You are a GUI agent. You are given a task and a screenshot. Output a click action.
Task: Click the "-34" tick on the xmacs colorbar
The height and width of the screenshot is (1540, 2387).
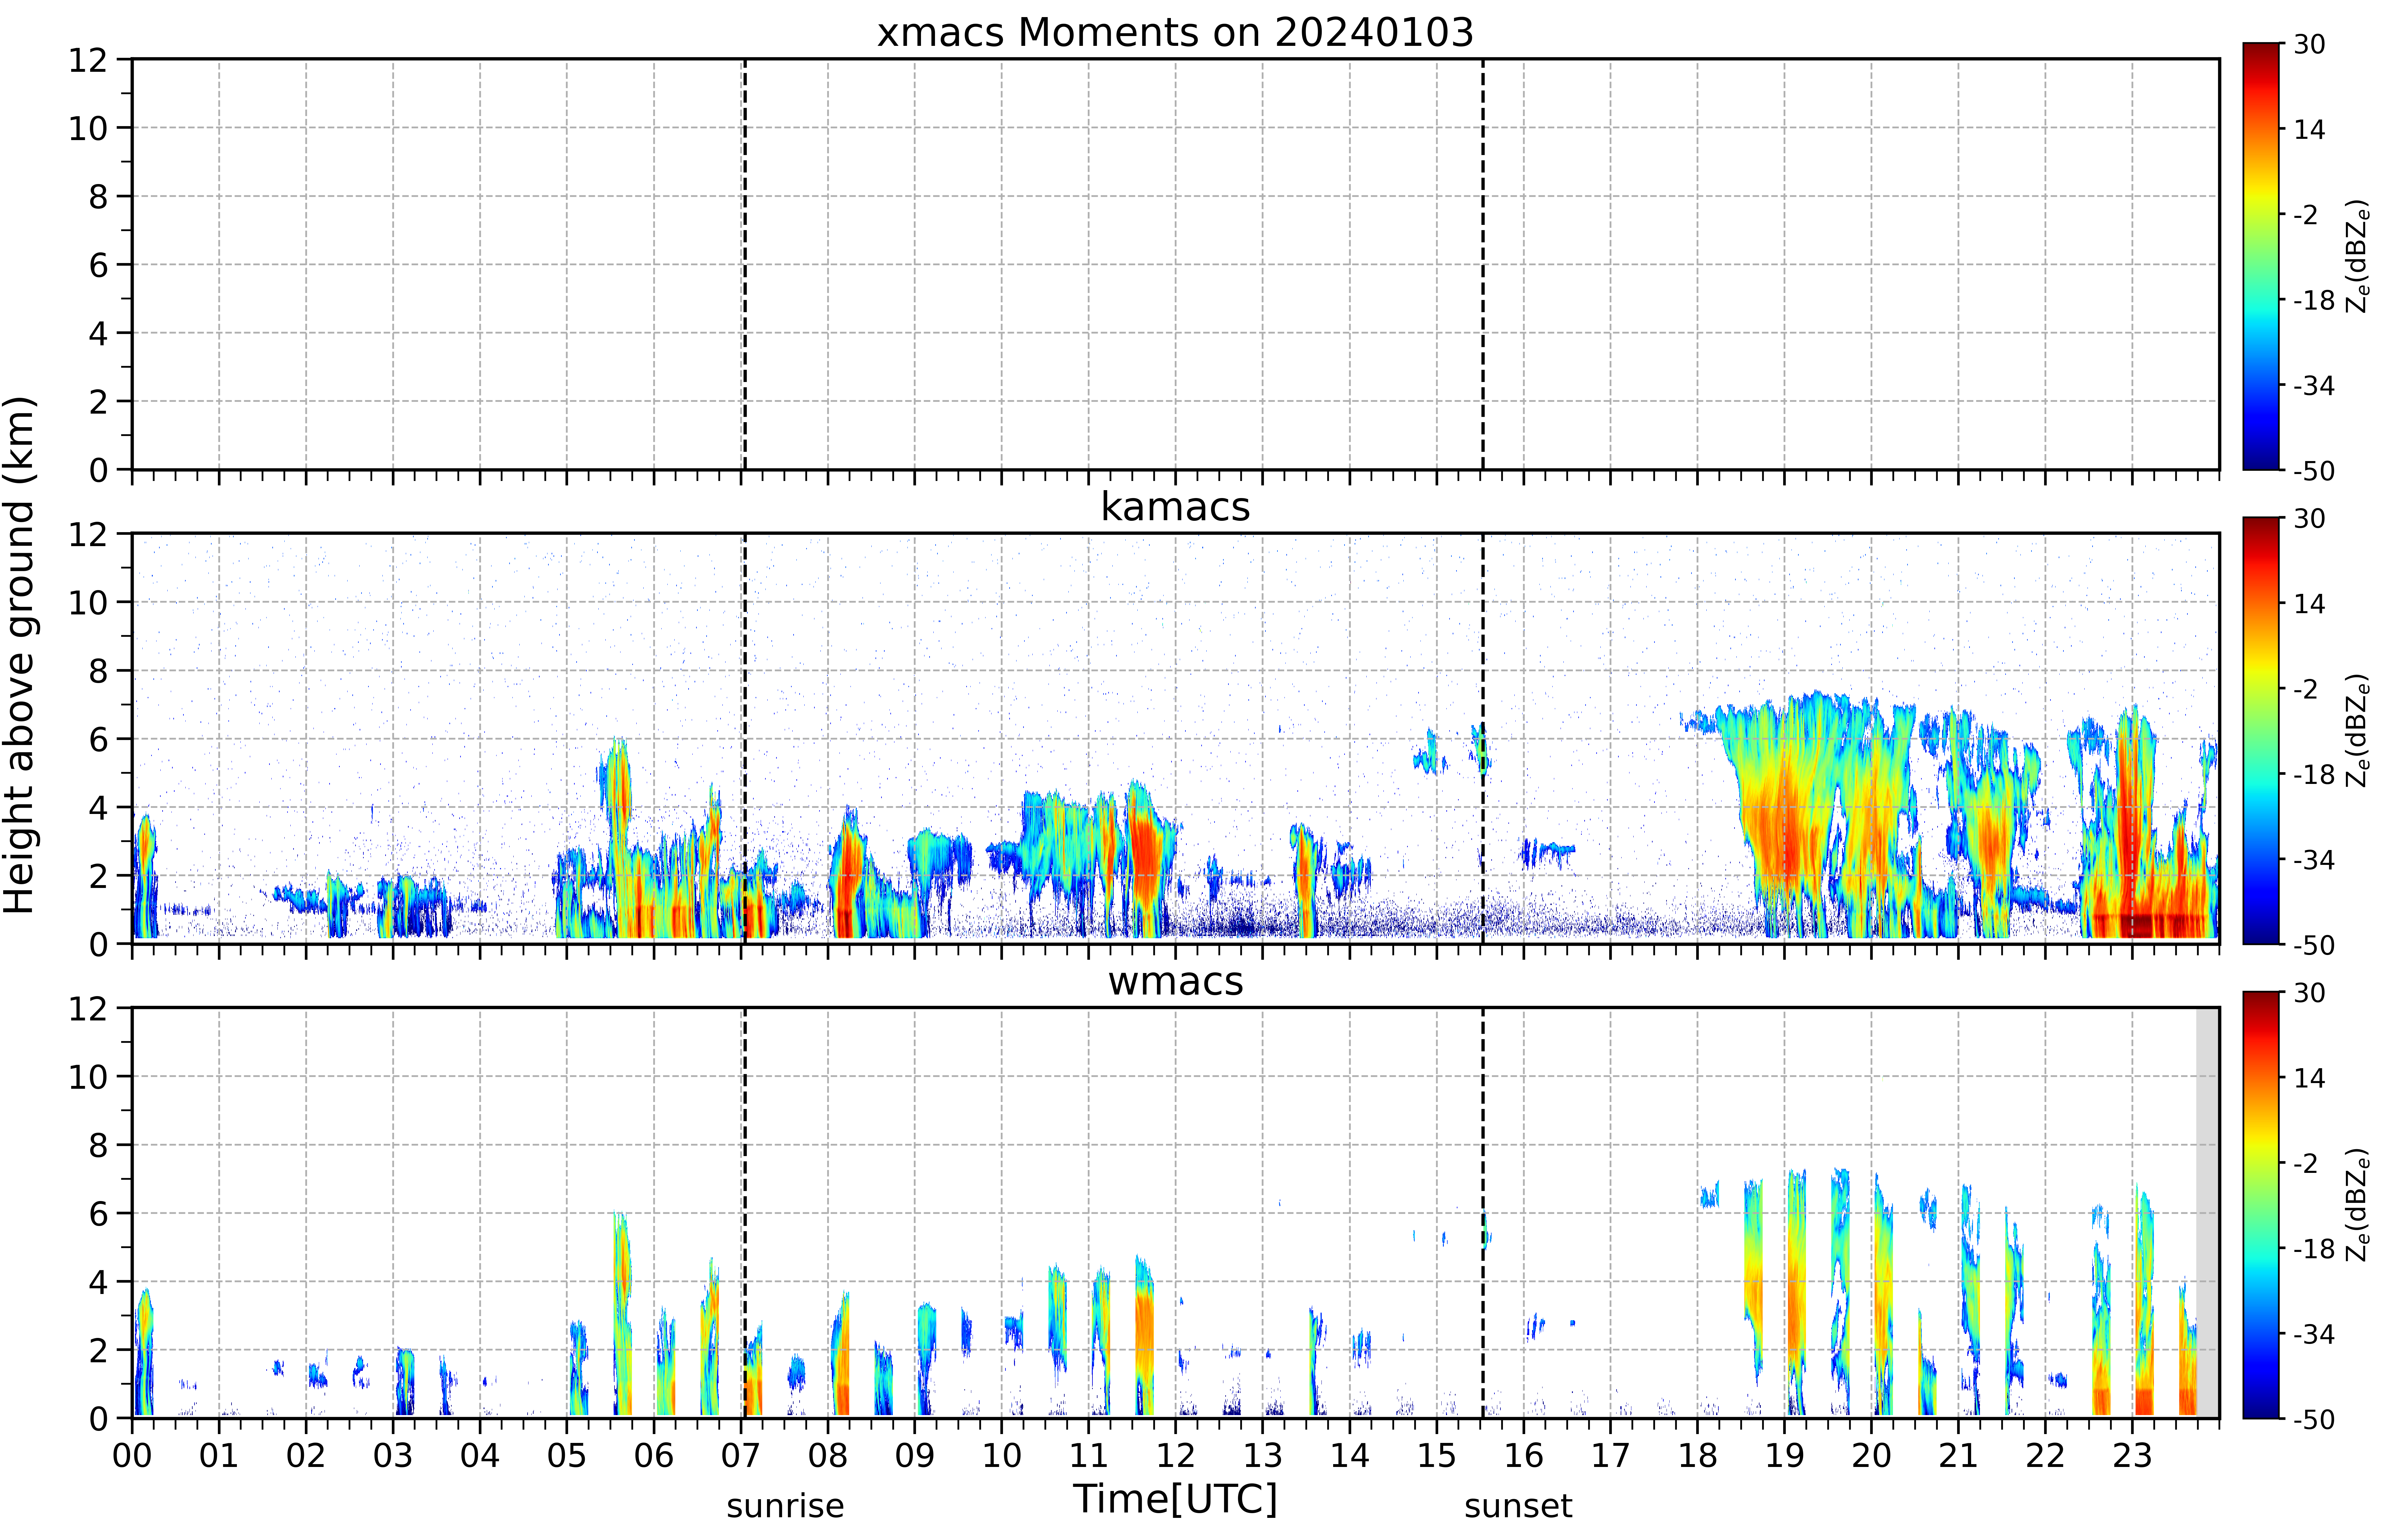[x=2314, y=385]
